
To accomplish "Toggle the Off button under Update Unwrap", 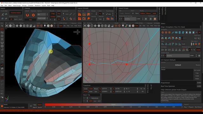I will [11, 19].
